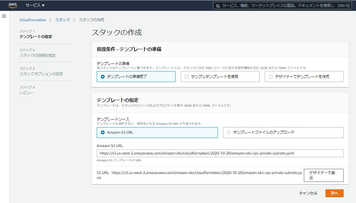Image resolution: width=356 pixels, height=203 pixels.
Task: Click the search magnifier icon
Action: tap(218, 6)
